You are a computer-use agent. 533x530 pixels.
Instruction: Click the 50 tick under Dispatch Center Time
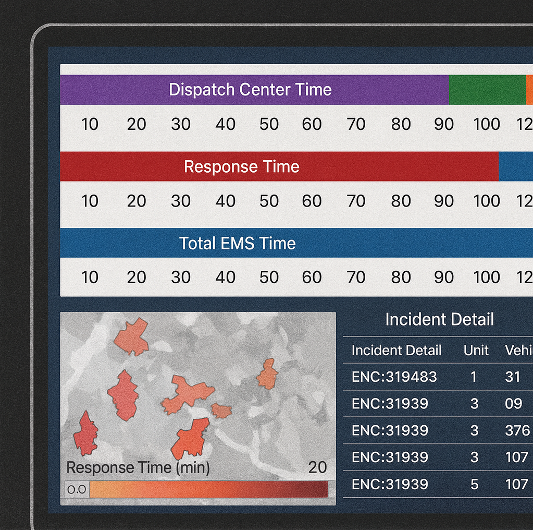click(x=269, y=124)
